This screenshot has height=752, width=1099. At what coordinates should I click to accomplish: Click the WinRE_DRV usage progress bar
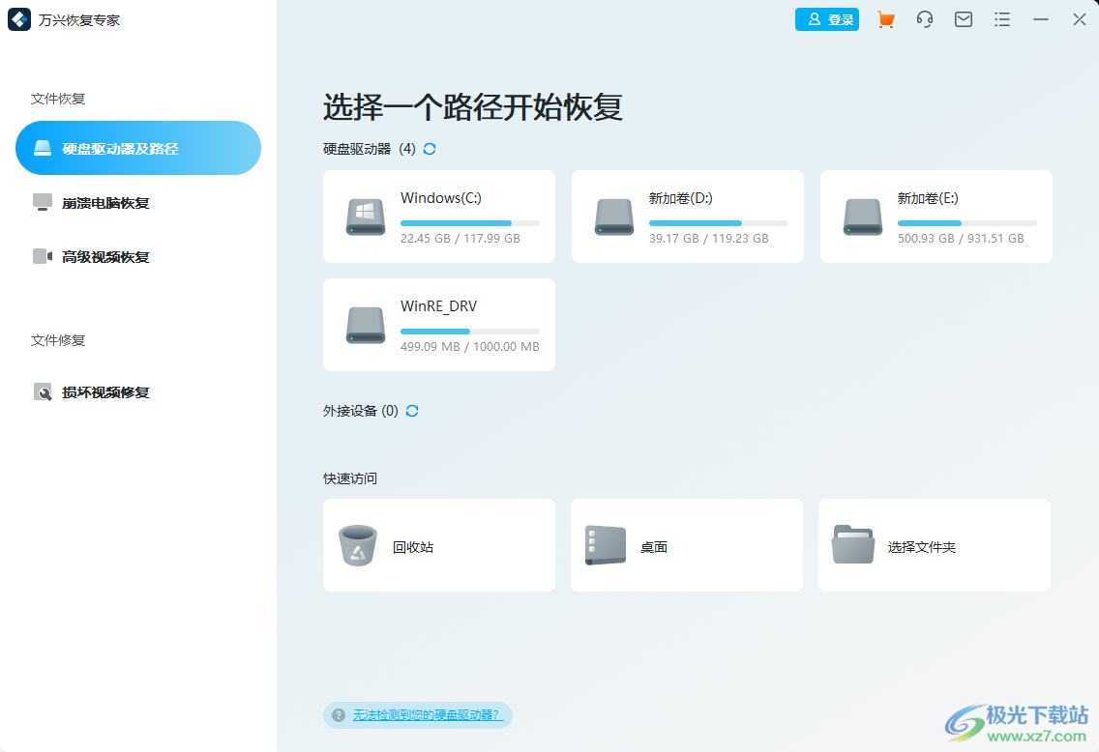[469, 332]
